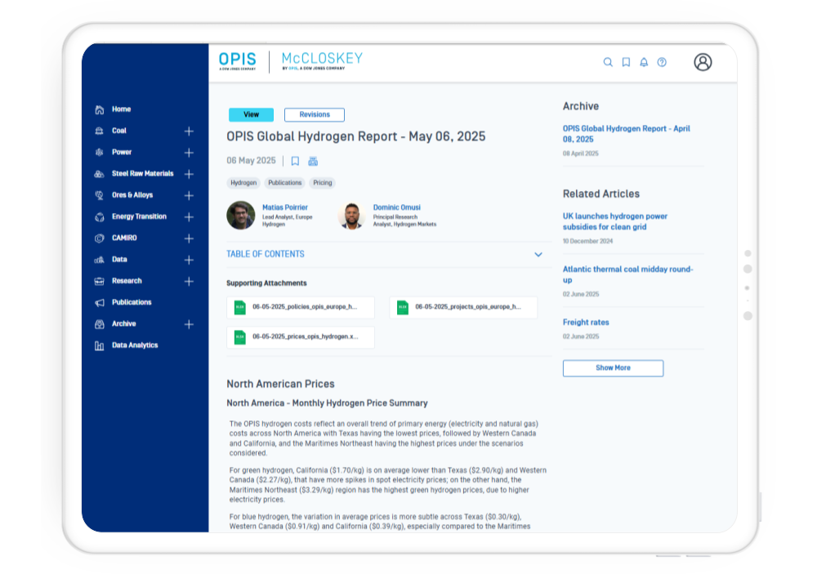Open the user profile account icon

[703, 62]
